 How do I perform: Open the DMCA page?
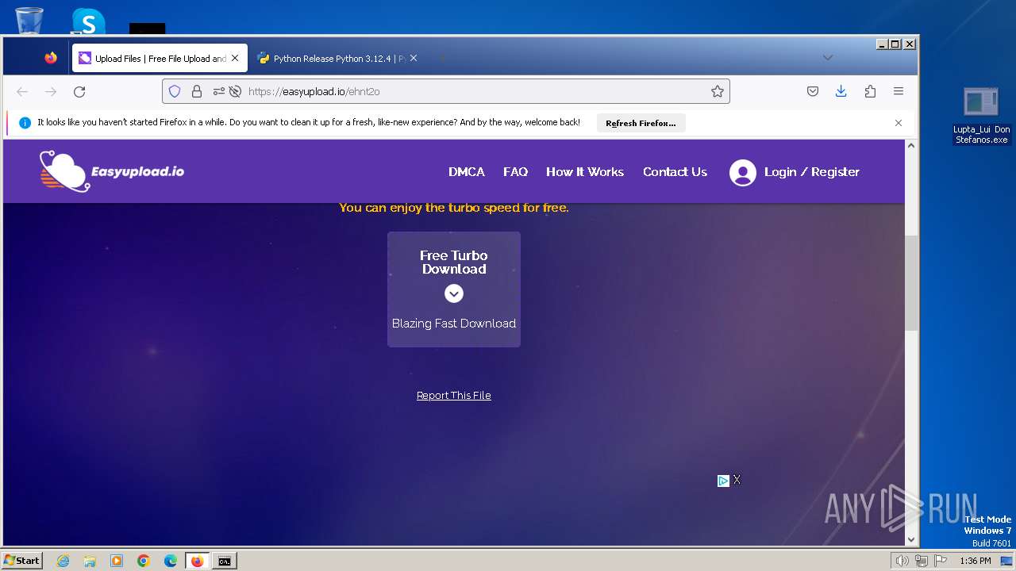(467, 172)
